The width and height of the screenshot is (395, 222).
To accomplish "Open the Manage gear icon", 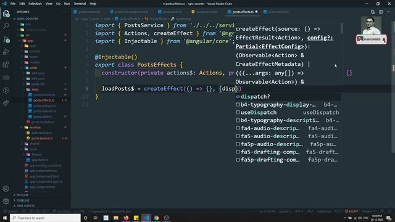I will pyautogui.click(x=6, y=201).
